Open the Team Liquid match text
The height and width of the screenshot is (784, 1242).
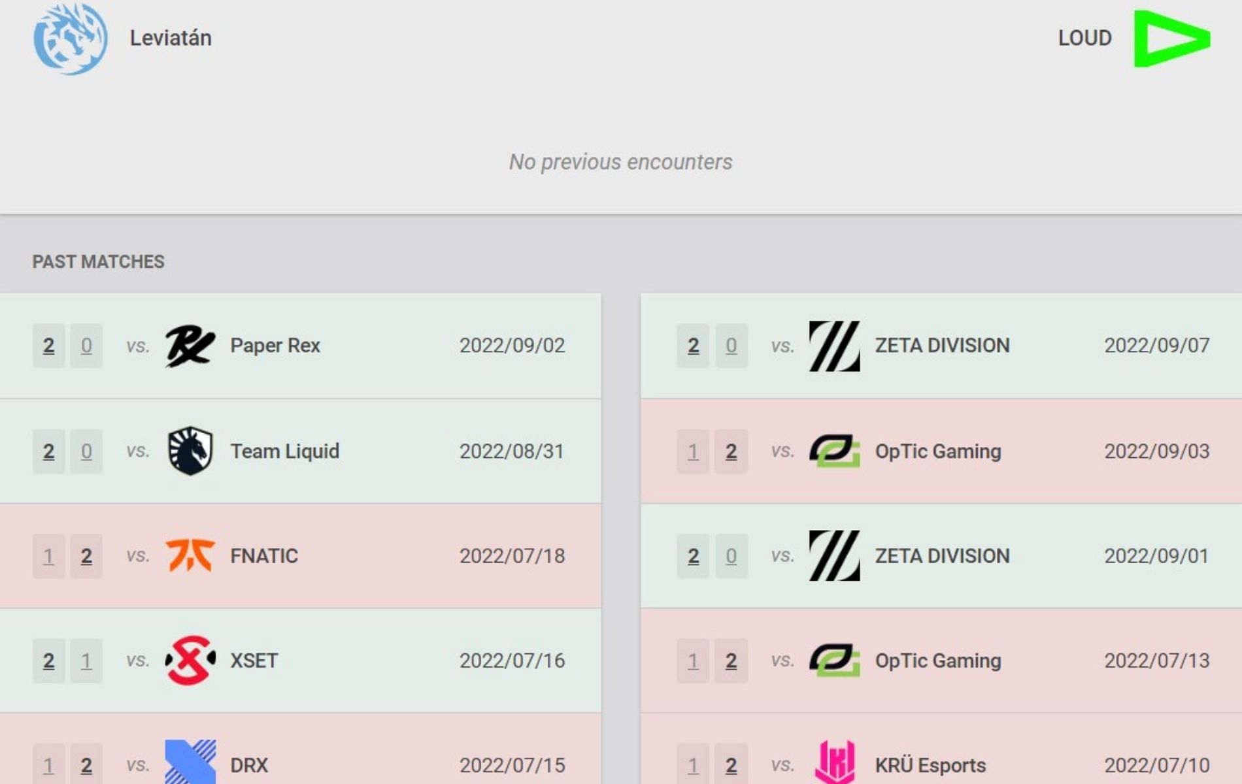(284, 451)
